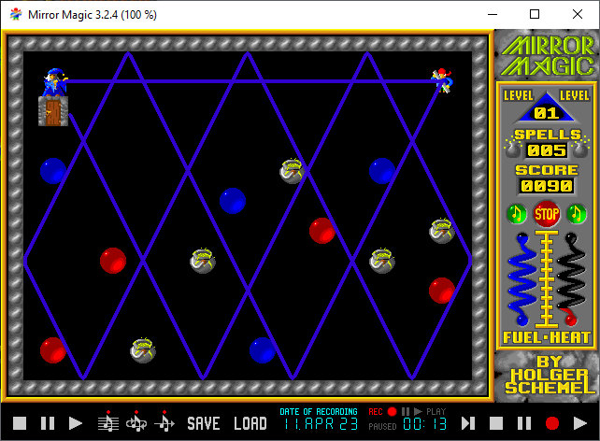Click the wooden exit door
The width and height of the screenshot is (600, 441).
pos(53,111)
